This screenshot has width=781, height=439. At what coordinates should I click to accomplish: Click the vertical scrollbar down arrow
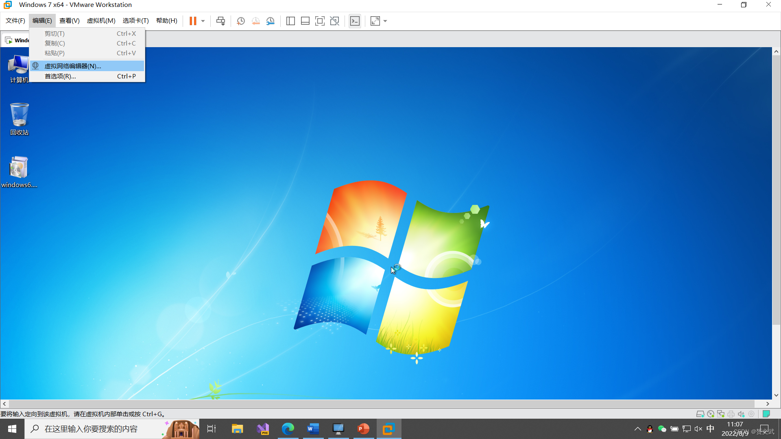[776, 395]
